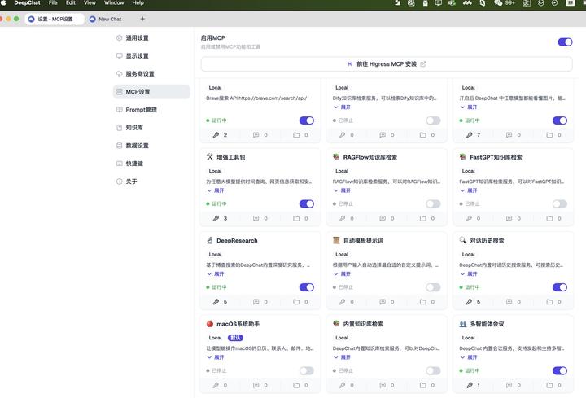Toggle the 内置知识库检索 switch
The height and width of the screenshot is (398, 586).
(x=433, y=370)
